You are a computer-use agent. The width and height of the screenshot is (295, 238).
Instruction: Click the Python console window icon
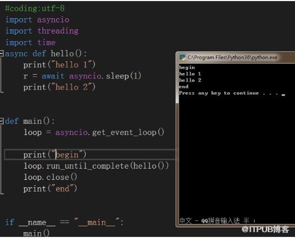click(182, 57)
